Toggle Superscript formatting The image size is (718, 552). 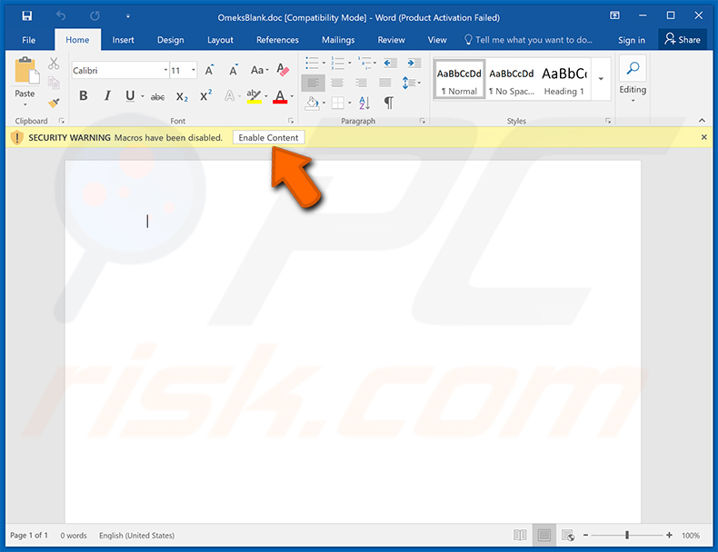(205, 95)
